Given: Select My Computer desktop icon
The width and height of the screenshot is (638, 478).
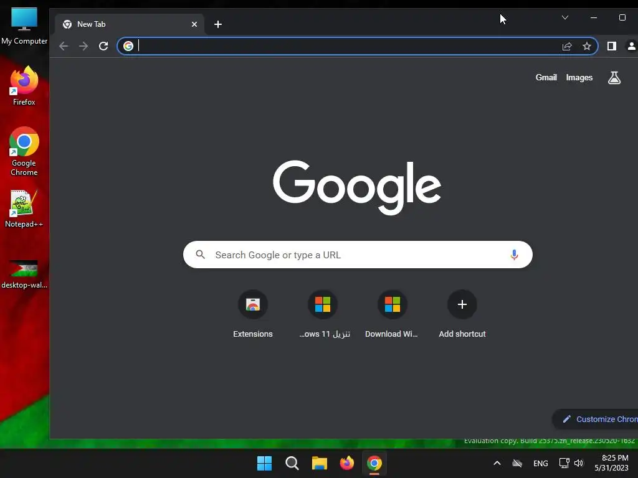Looking at the screenshot, I should 24,26.
